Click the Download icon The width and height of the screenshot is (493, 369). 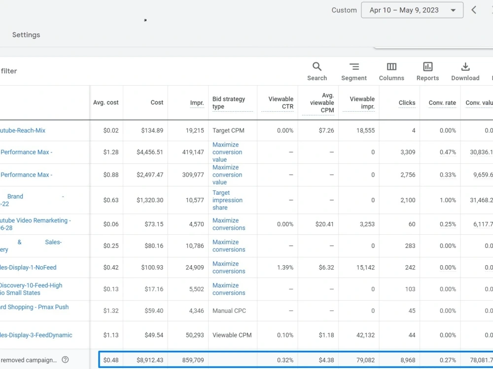click(465, 66)
